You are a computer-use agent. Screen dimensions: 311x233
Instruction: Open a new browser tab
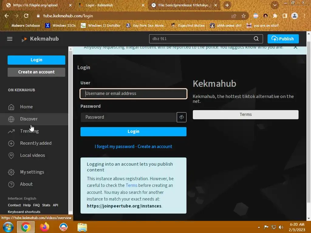pos(227,5)
